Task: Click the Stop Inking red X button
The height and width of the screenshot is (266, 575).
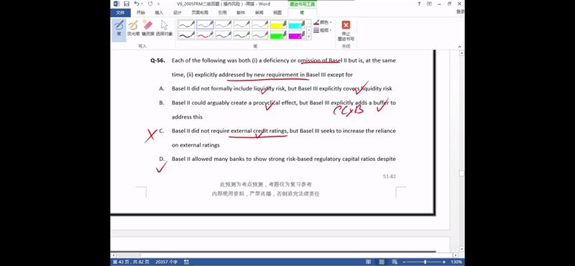Action: tap(346, 30)
